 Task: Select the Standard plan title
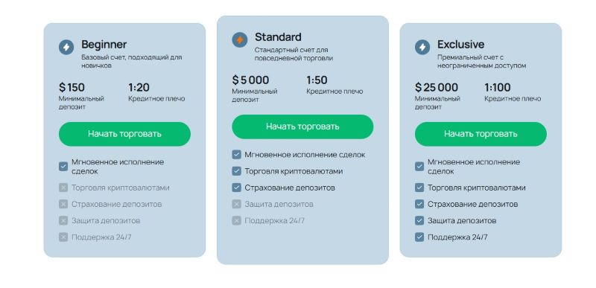pos(278,37)
